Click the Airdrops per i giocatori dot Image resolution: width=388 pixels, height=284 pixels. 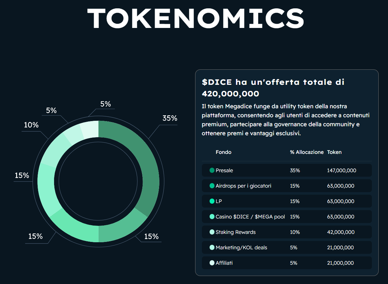pyautogui.click(x=212, y=186)
